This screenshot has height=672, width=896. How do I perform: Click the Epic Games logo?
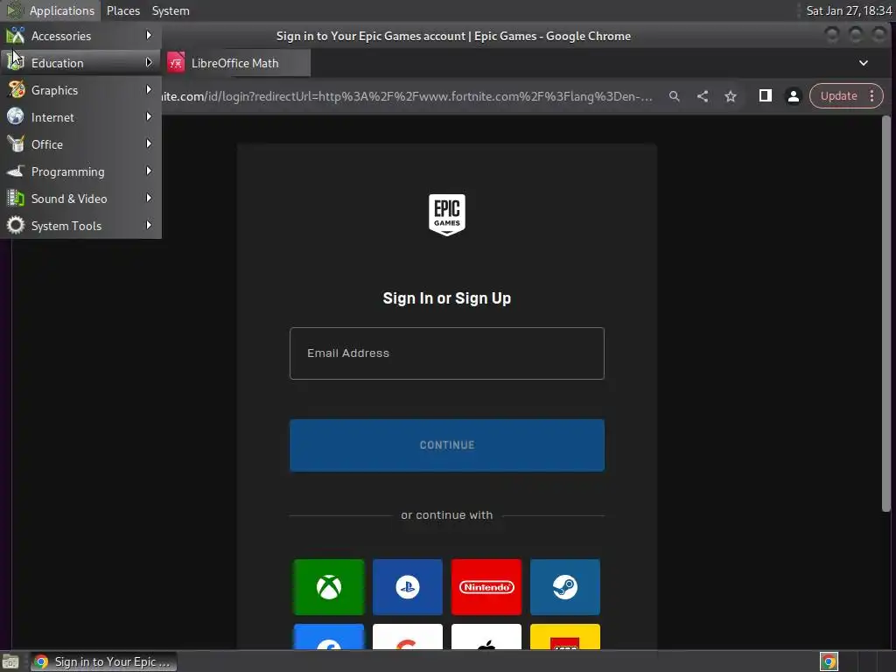click(447, 215)
